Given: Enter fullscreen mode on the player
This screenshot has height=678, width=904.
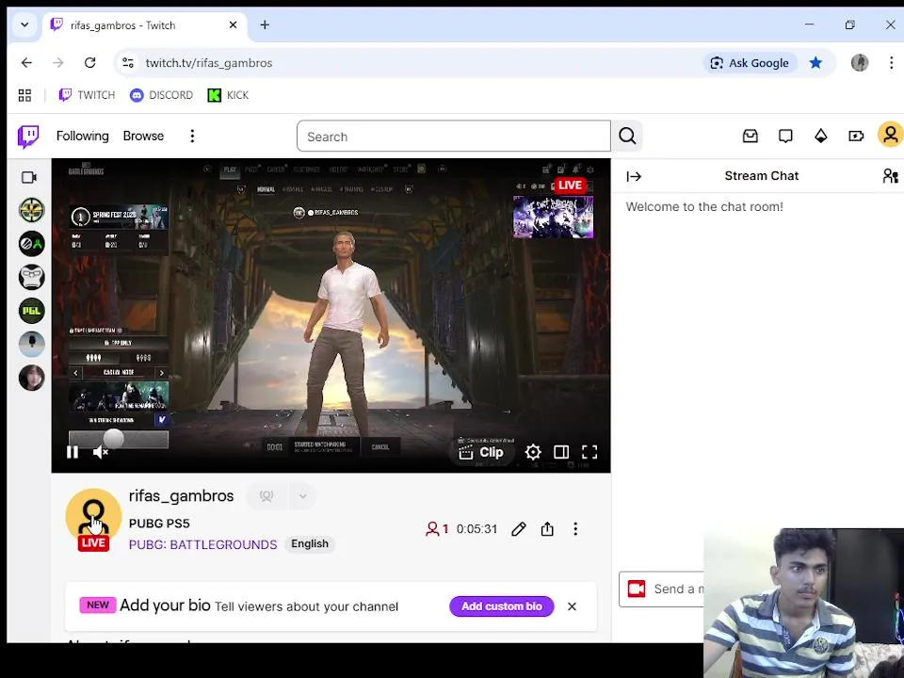Looking at the screenshot, I should pos(589,453).
